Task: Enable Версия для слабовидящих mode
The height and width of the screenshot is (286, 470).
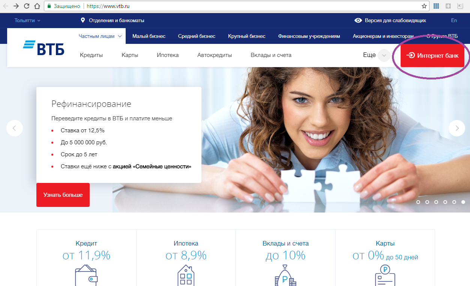Action: (390, 21)
